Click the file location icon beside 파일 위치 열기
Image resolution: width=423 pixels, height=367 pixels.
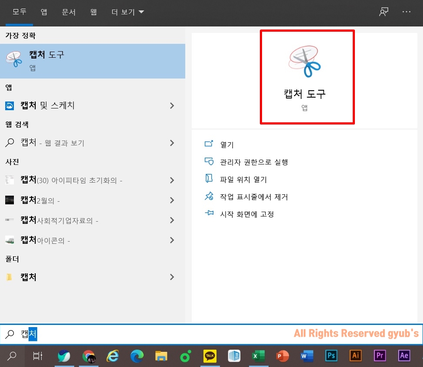point(209,179)
